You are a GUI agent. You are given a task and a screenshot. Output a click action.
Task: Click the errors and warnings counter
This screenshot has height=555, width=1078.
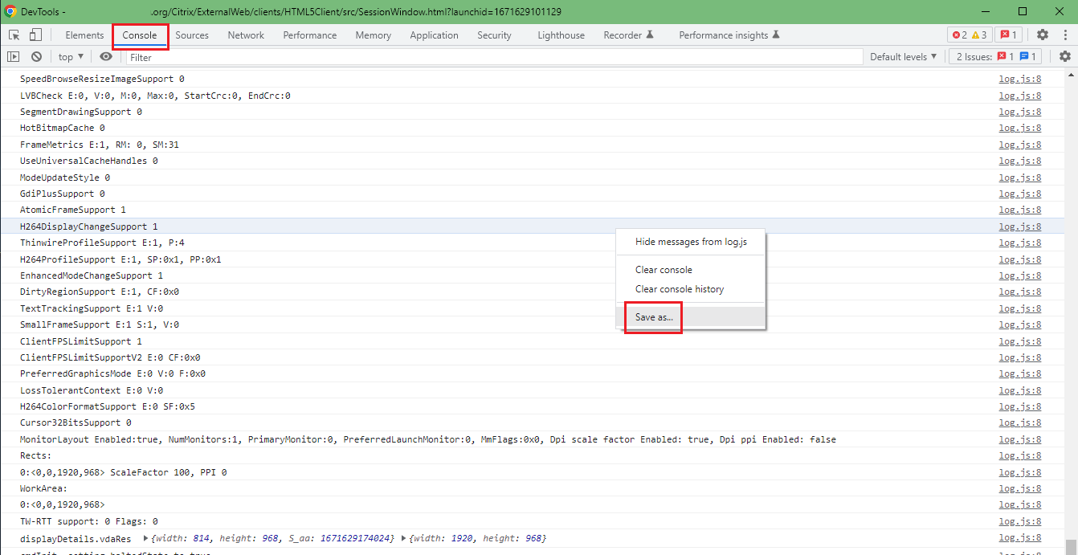pos(969,35)
